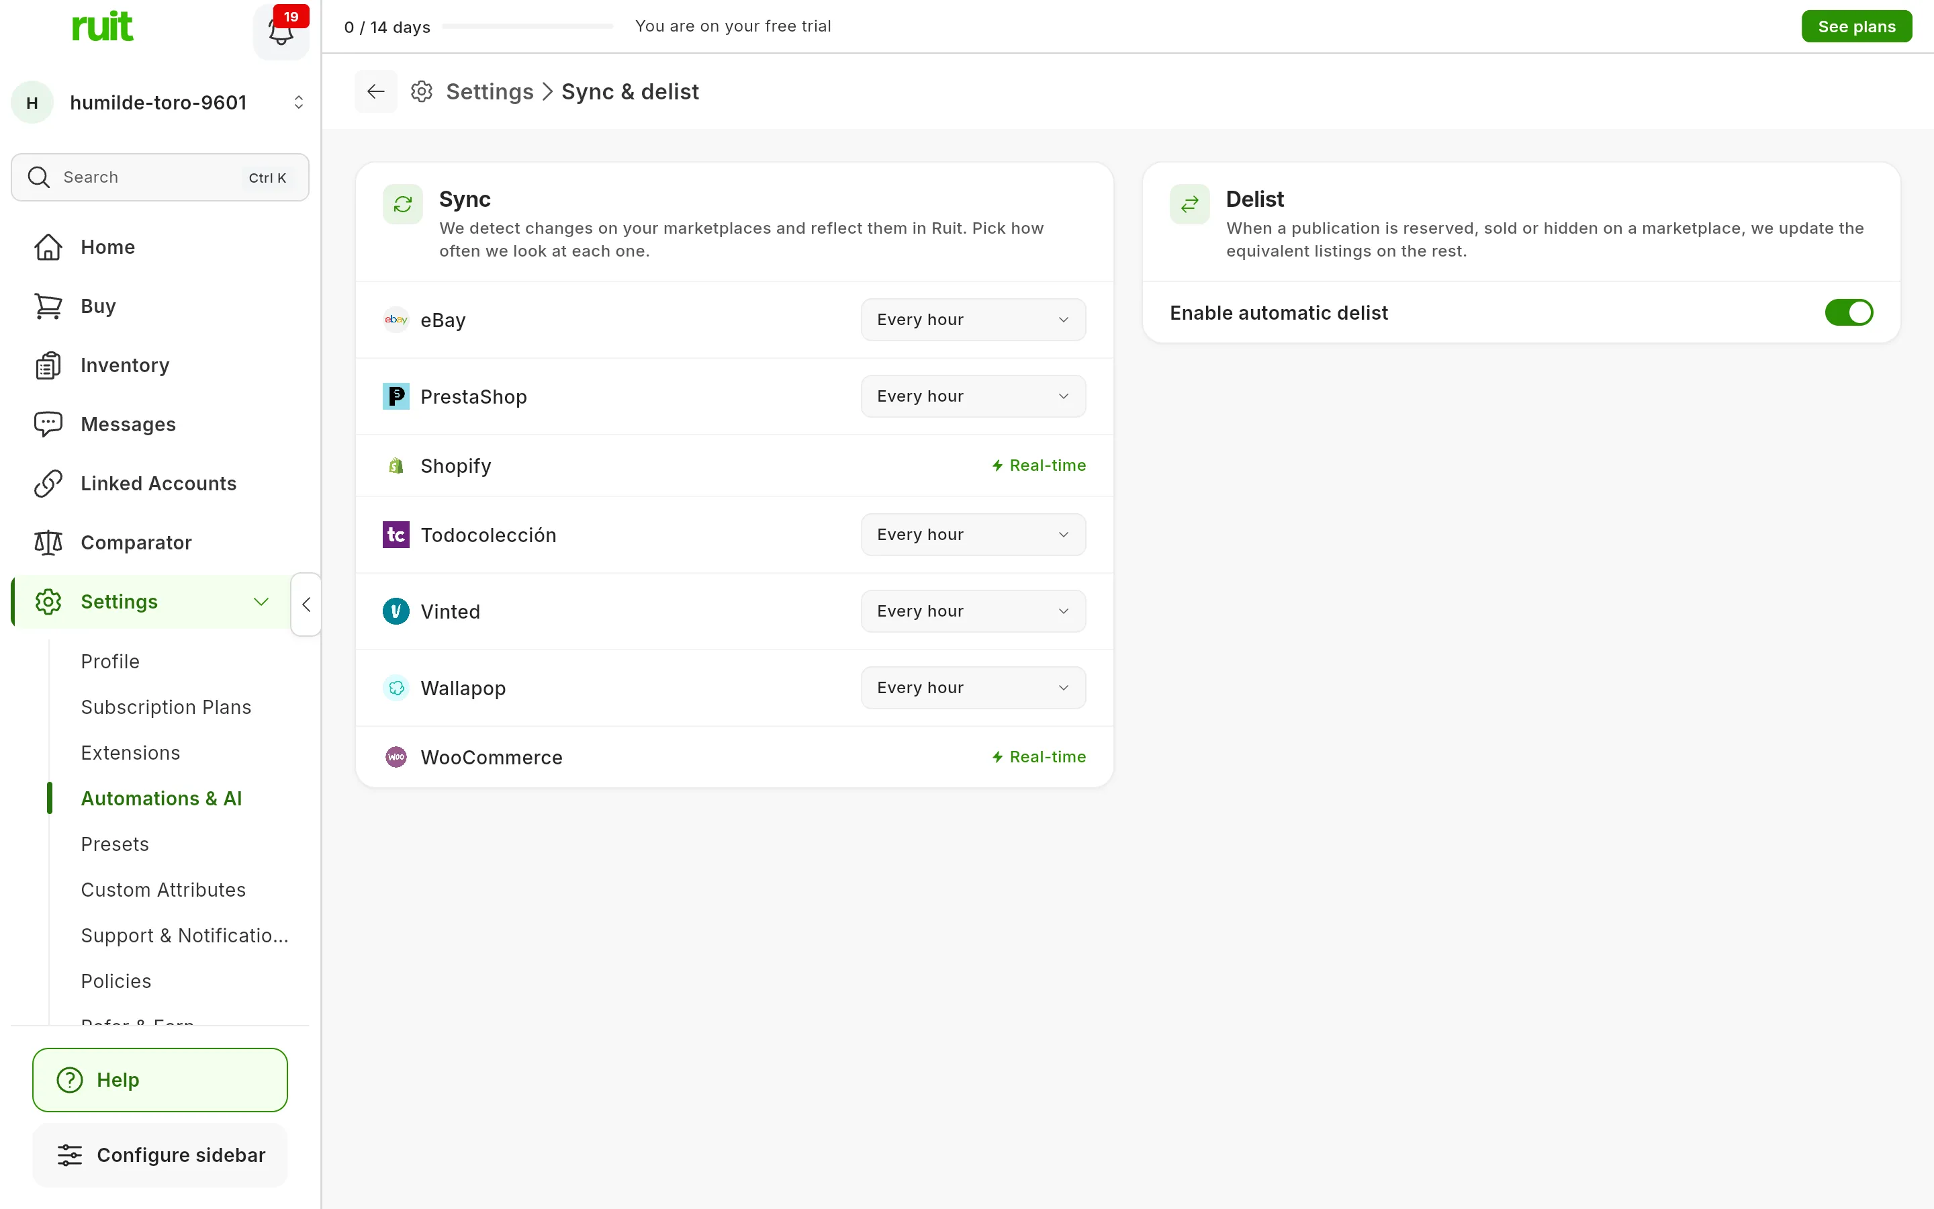Open the account switcher arrows

point(298,102)
